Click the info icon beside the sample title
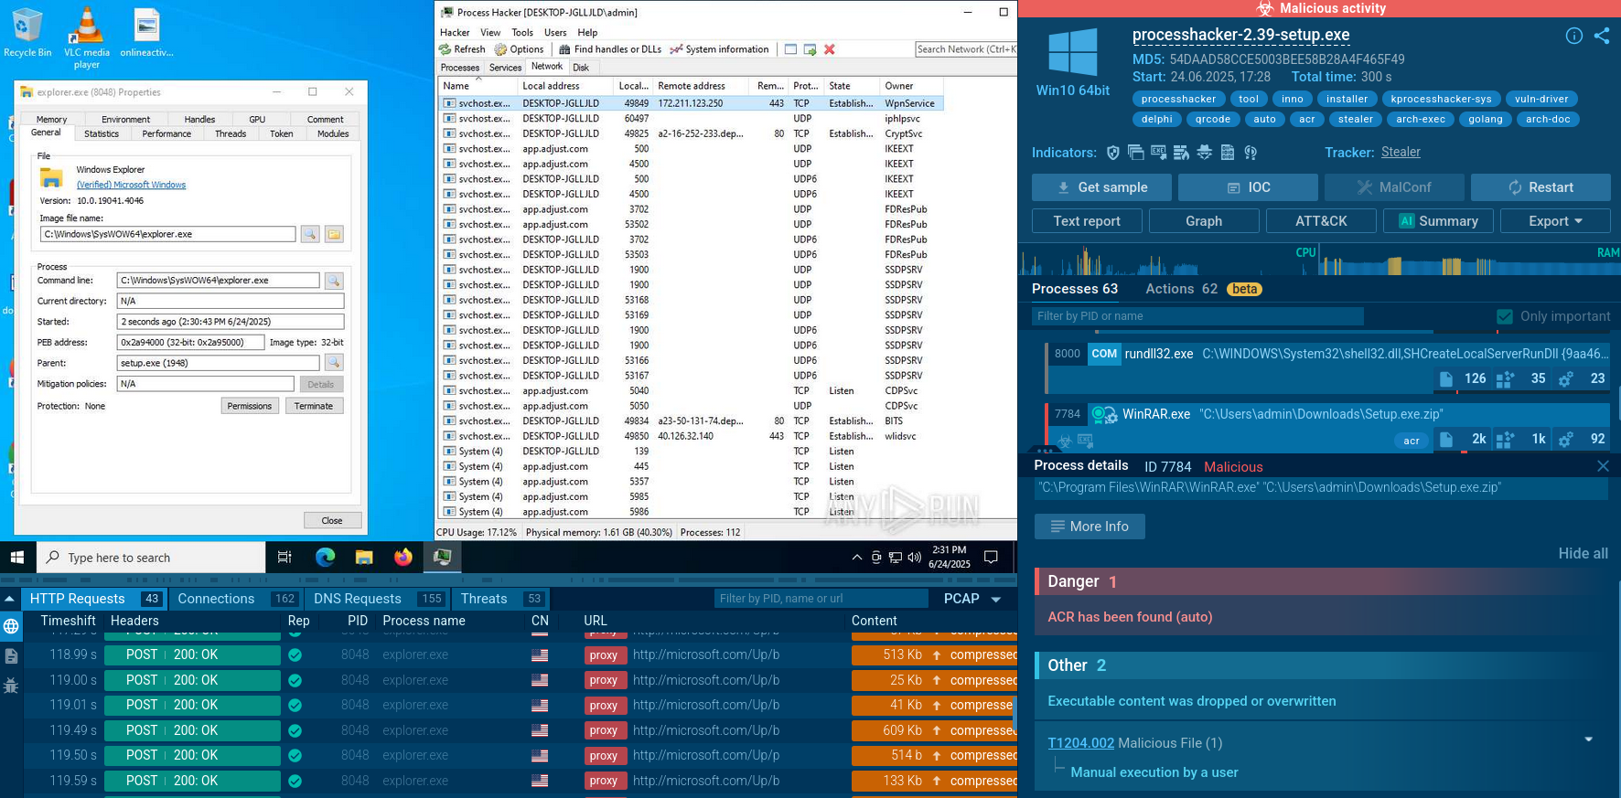The image size is (1621, 798). 1573,36
